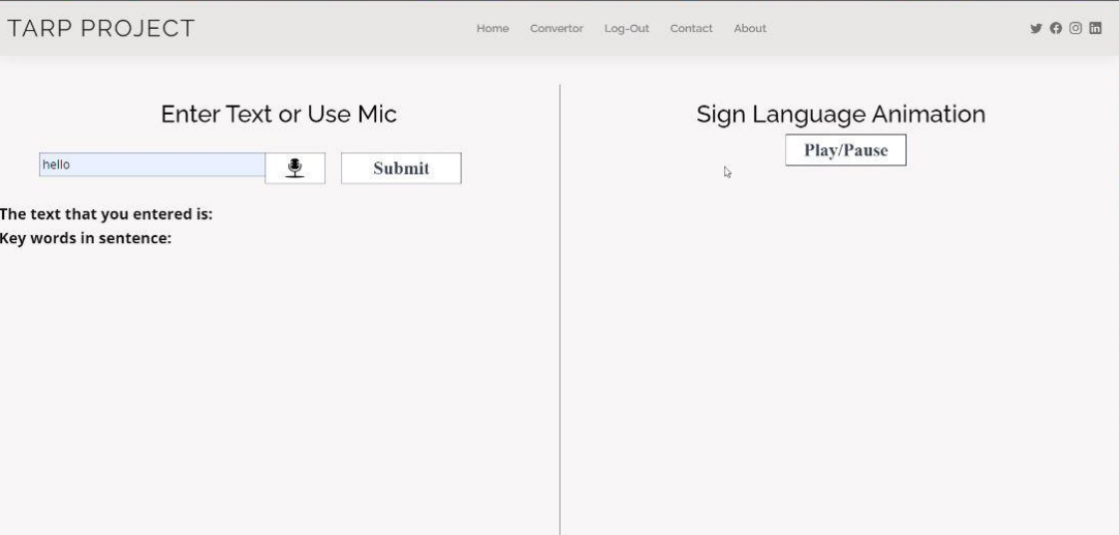This screenshot has width=1119, height=535.
Task: Open the About page
Action: tap(750, 29)
